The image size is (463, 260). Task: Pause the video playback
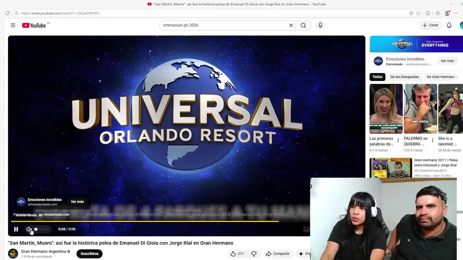pos(16,229)
